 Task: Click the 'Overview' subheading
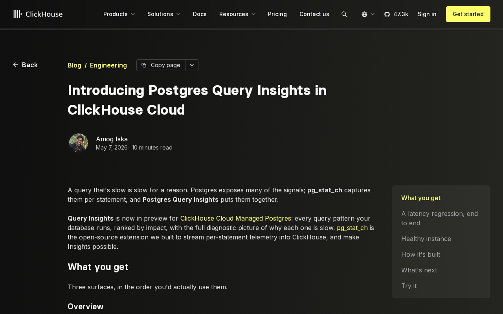(x=86, y=307)
